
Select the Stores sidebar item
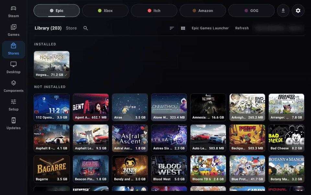pos(14,49)
